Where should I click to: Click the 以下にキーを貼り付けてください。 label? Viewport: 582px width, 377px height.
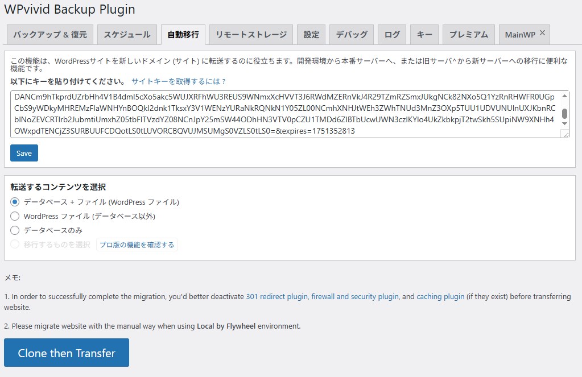pos(68,81)
